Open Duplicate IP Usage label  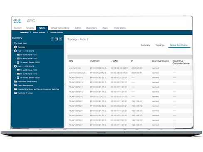[25, 93]
